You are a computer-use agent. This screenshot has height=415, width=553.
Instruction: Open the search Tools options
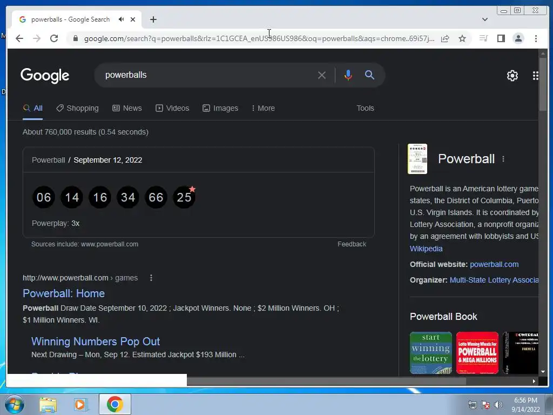click(365, 108)
